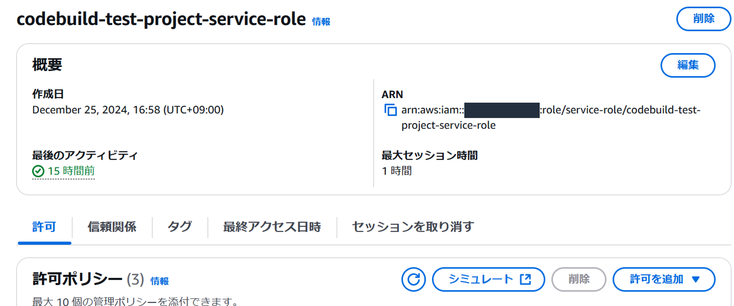Click the green checkmark next to last activity
Viewport: 734px width, 306px height.
pos(39,171)
